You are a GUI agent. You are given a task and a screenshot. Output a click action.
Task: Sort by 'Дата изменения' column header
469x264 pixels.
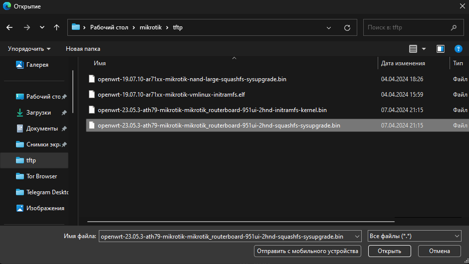pyautogui.click(x=403, y=63)
